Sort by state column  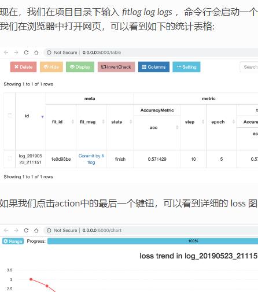pos(131,121)
